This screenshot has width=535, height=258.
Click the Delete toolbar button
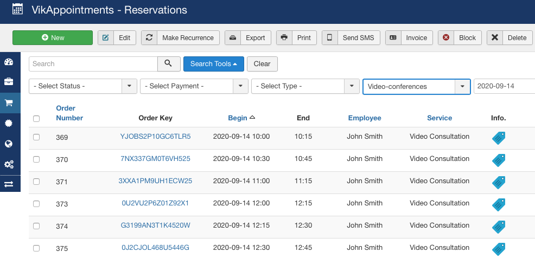(509, 38)
